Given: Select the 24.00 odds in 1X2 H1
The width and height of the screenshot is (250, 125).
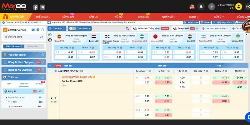Looking at the screenshot, I should point(240,77).
